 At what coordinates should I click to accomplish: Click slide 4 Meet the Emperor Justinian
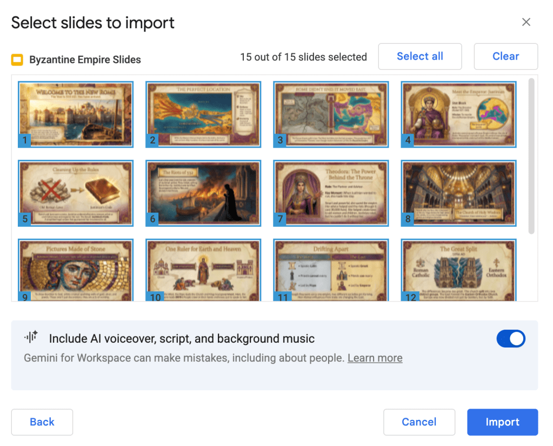458,114
